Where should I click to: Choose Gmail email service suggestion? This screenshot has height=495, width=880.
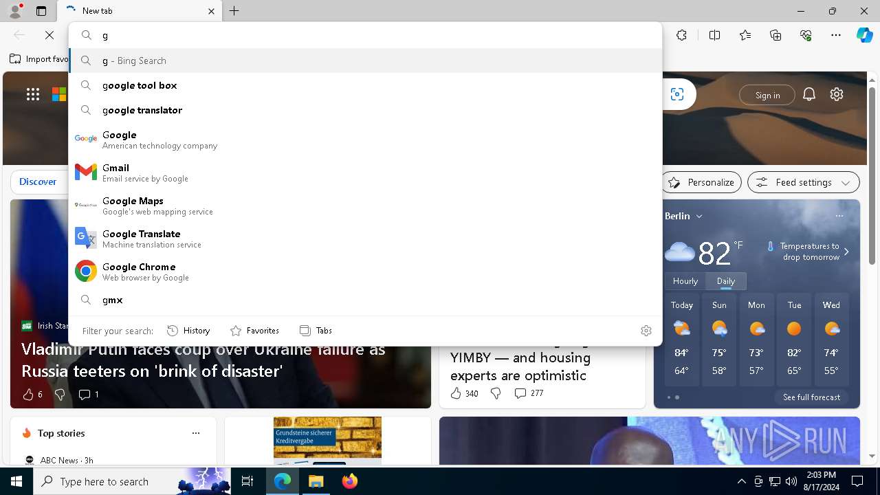pyautogui.click(x=365, y=173)
